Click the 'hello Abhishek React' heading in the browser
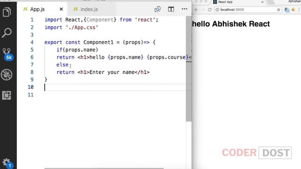Image resolution: width=301 pixels, height=169 pixels. 231,24
